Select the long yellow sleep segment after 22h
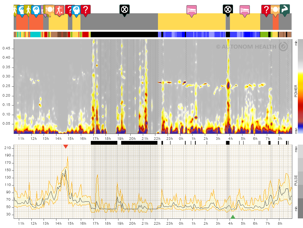Viewport: 303px width, 228px height. coord(192,23)
